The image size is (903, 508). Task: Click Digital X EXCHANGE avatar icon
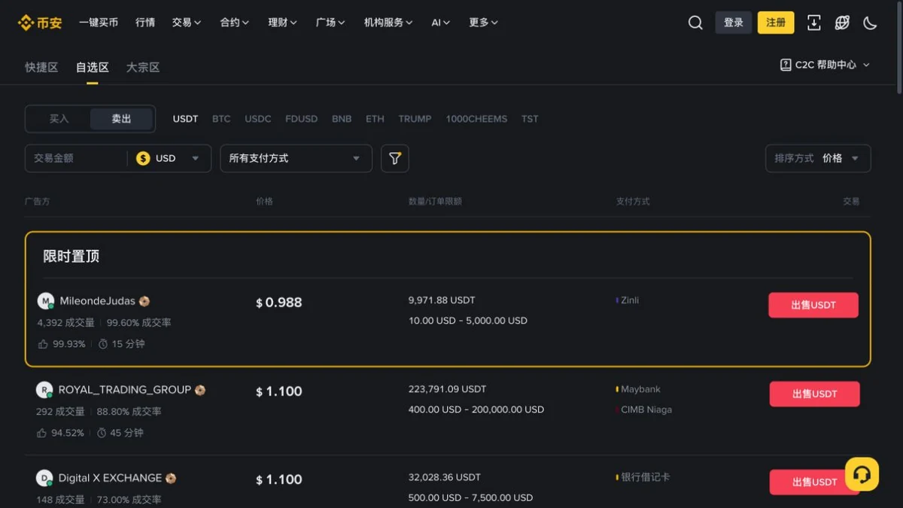pos(44,478)
